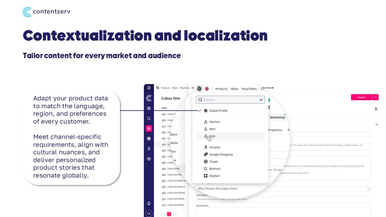Focus the profile Search field
This screenshot has width=386, height=217.
pyautogui.click(x=230, y=100)
